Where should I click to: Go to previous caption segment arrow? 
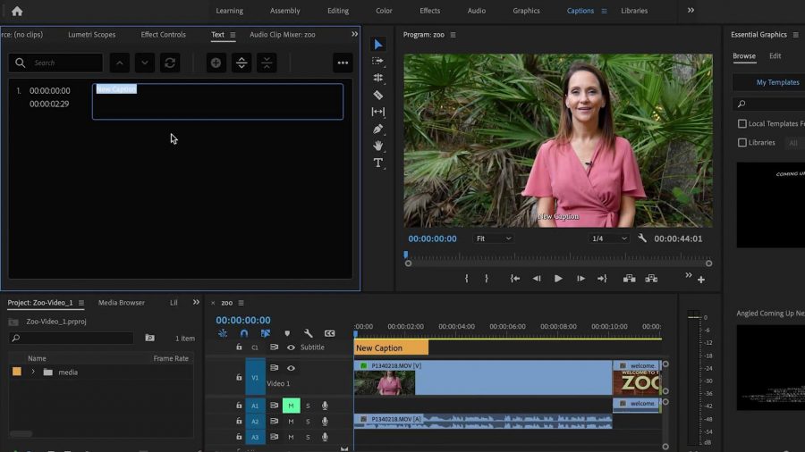click(119, 63)
